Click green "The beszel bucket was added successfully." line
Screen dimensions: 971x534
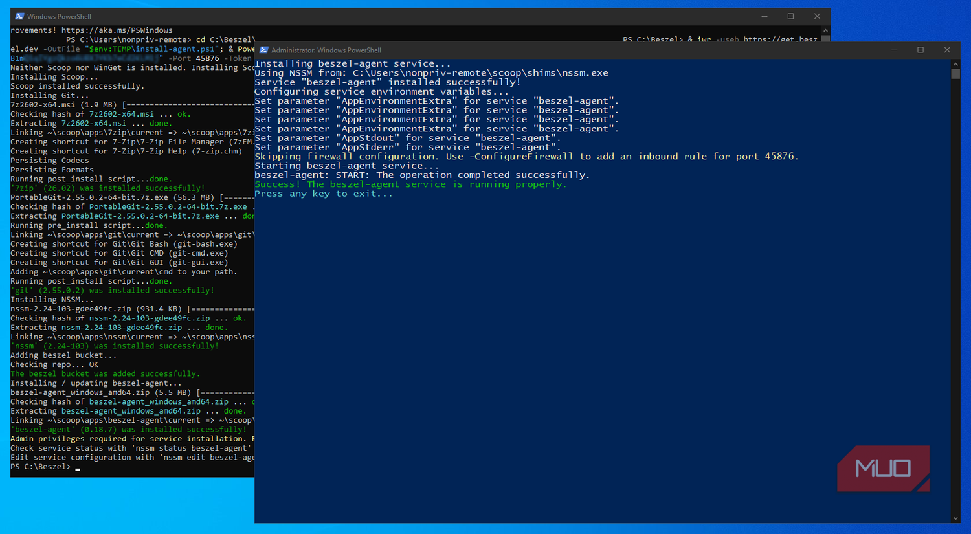pyautogui.click(x=105, y=373)
